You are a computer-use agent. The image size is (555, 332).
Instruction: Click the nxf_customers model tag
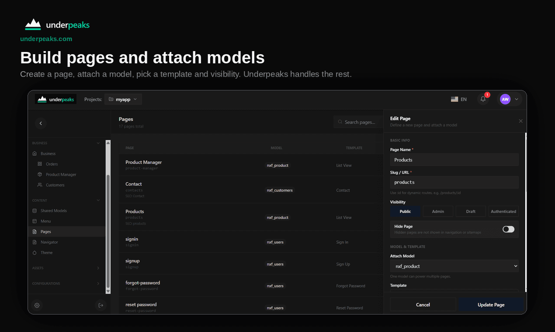(280, 190)
